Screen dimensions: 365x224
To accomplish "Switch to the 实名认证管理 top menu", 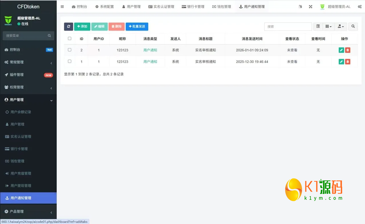I will click(161, 7).
